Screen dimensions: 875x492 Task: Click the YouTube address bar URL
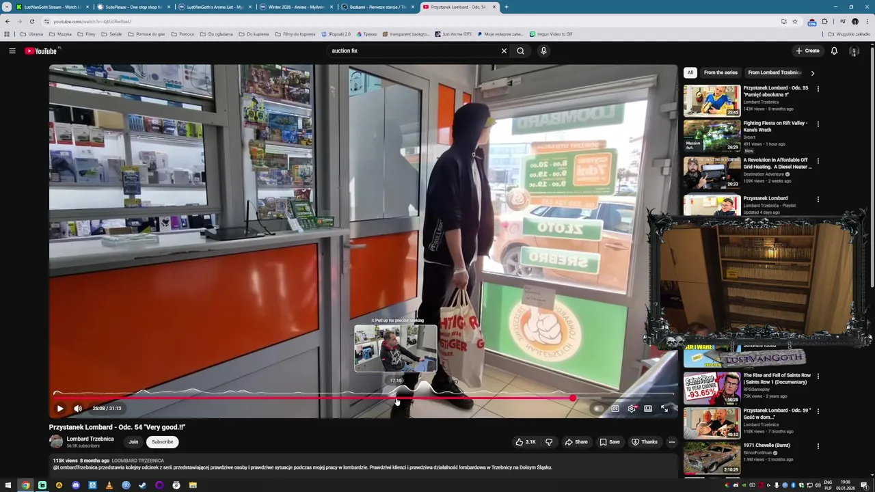click(92, 21)
